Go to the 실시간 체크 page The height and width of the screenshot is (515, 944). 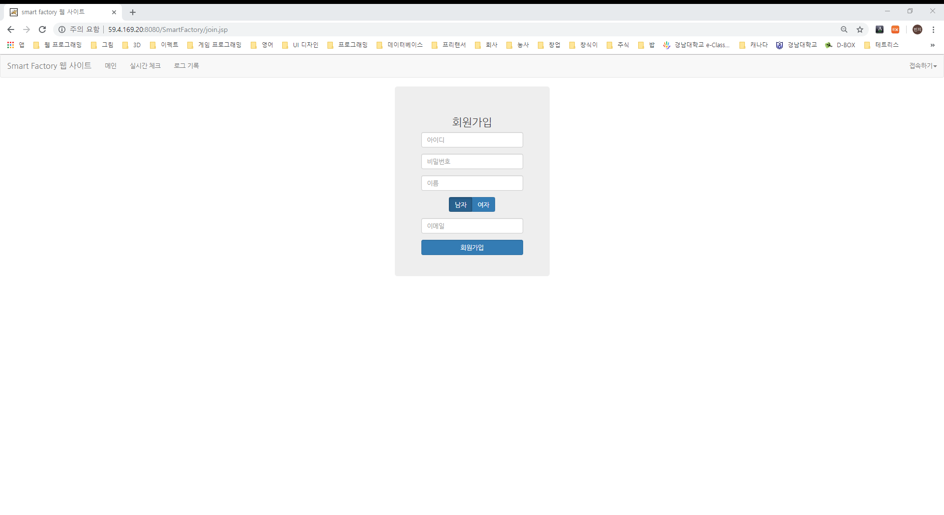[145, 65]
